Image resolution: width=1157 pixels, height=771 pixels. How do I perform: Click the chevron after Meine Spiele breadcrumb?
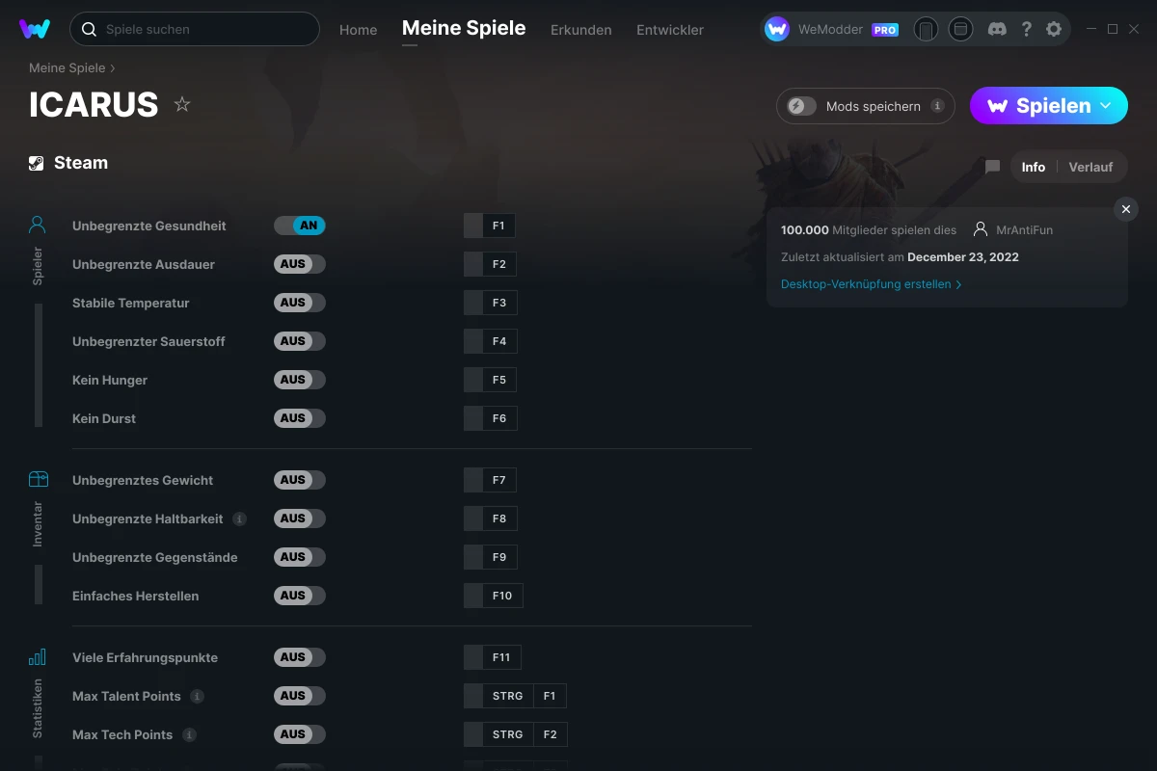point(113,68)
